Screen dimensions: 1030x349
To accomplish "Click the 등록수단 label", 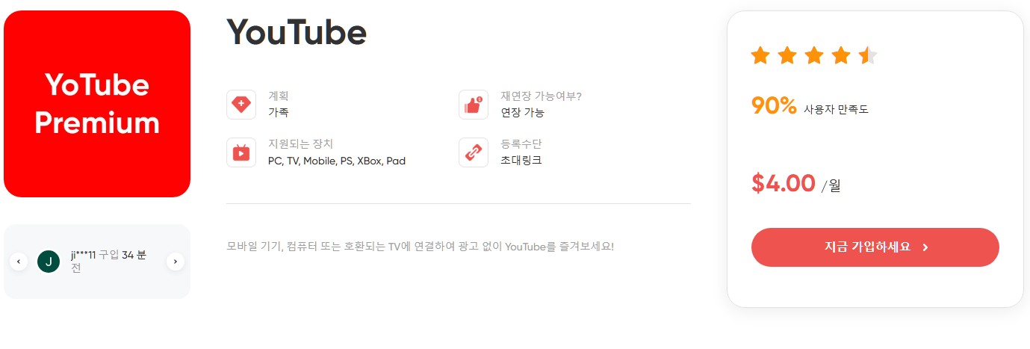I will pyautogui.click(x=521, y=143).
